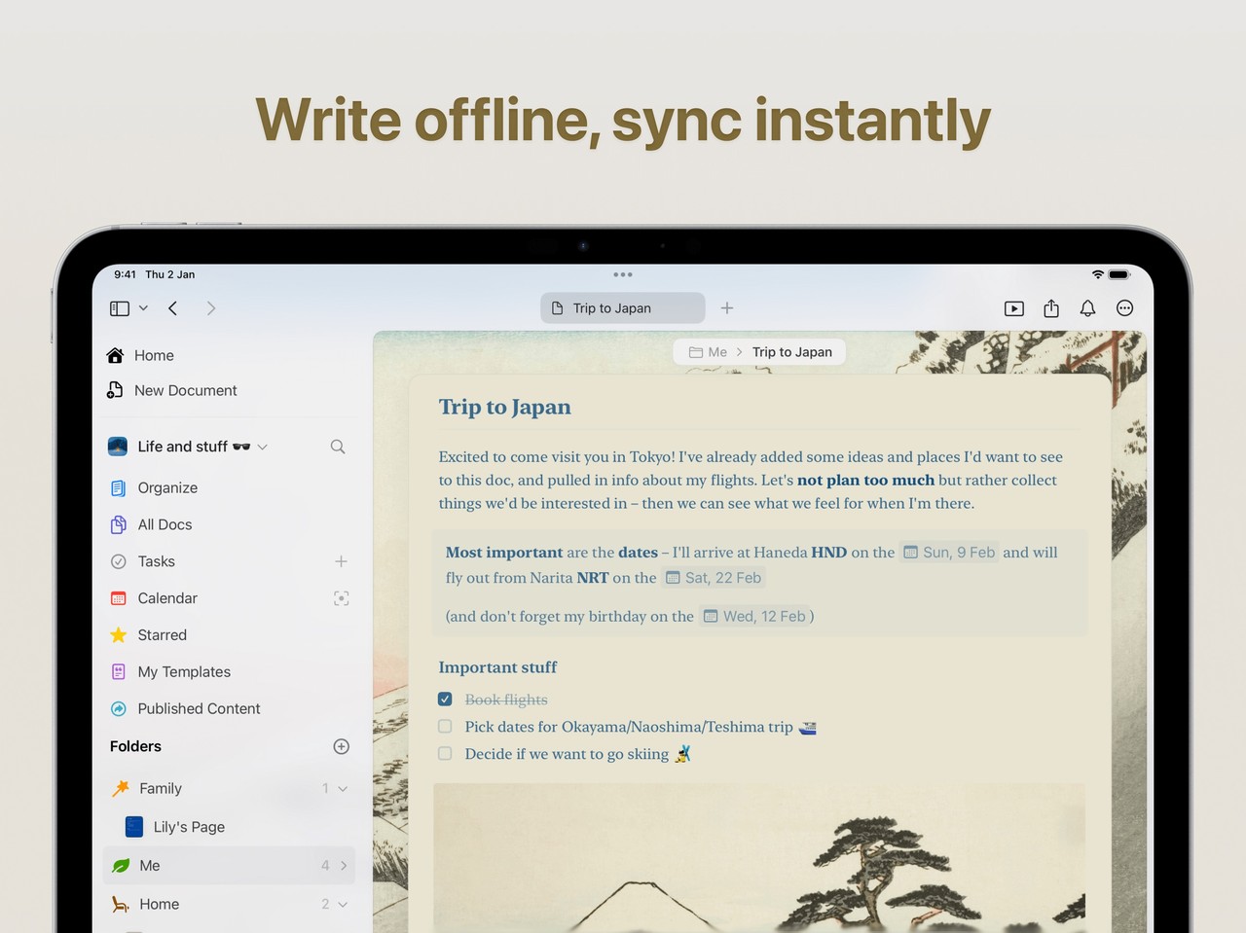Add a new task with plus
The width and height of the screenshot is (1246, 933).
tap(342, 561)
